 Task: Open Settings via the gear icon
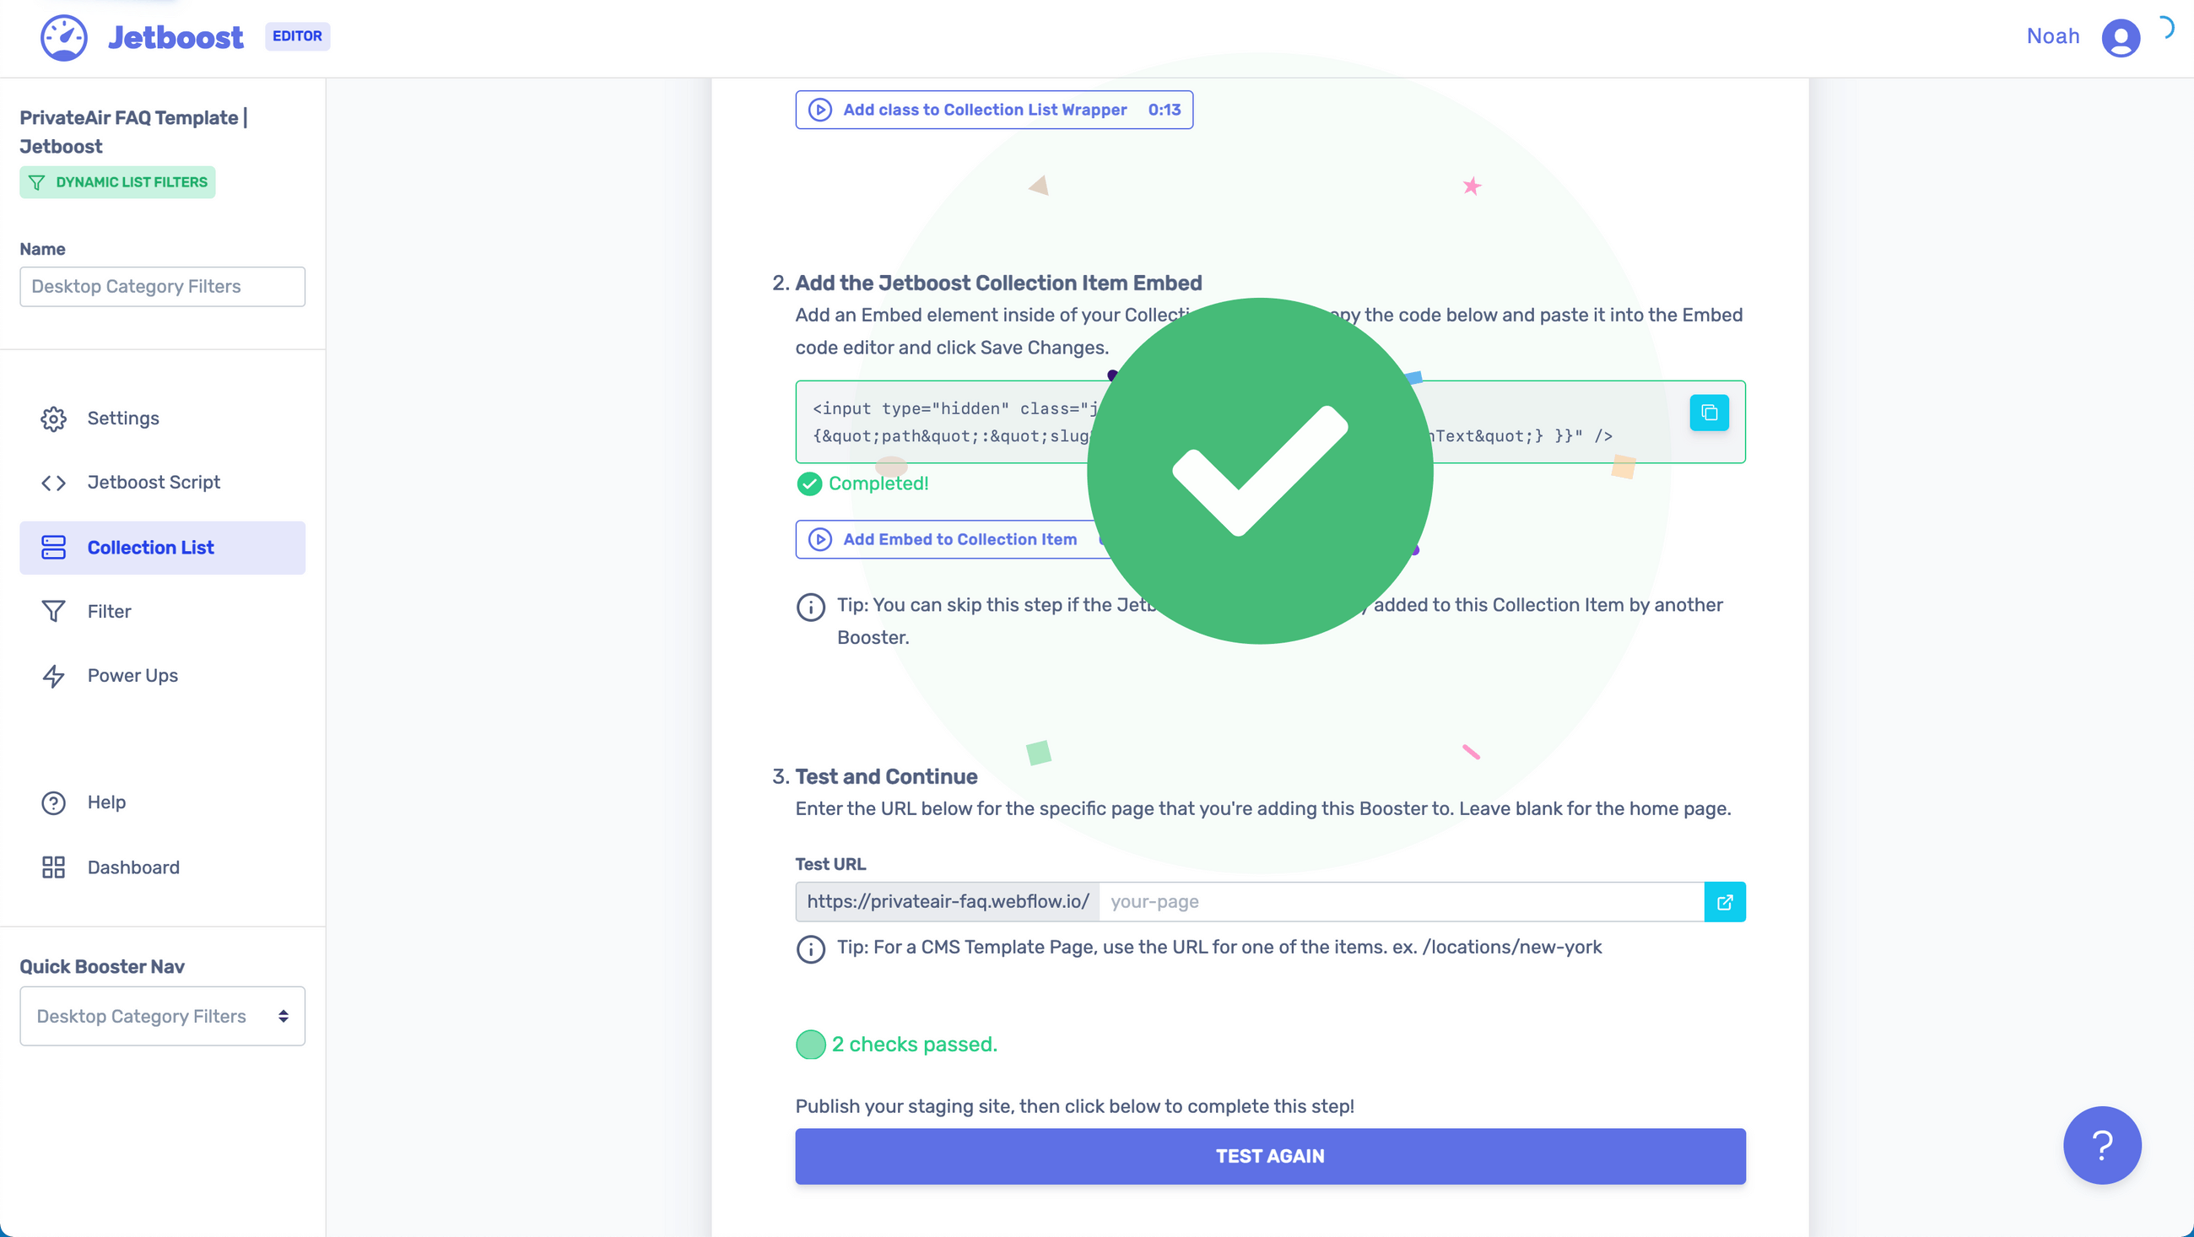[53, 419]
